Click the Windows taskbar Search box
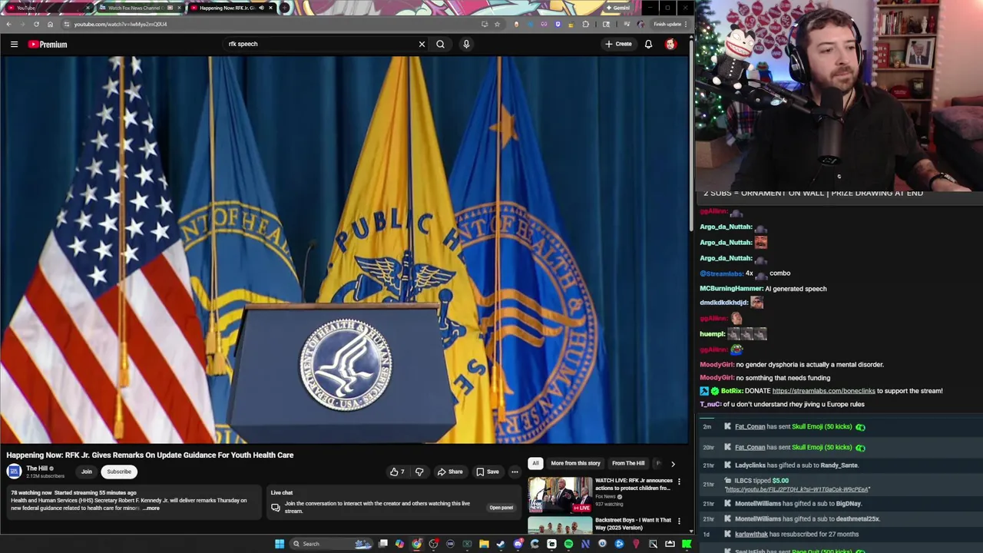This screenshot has width=983, height=553. point(330,544)
